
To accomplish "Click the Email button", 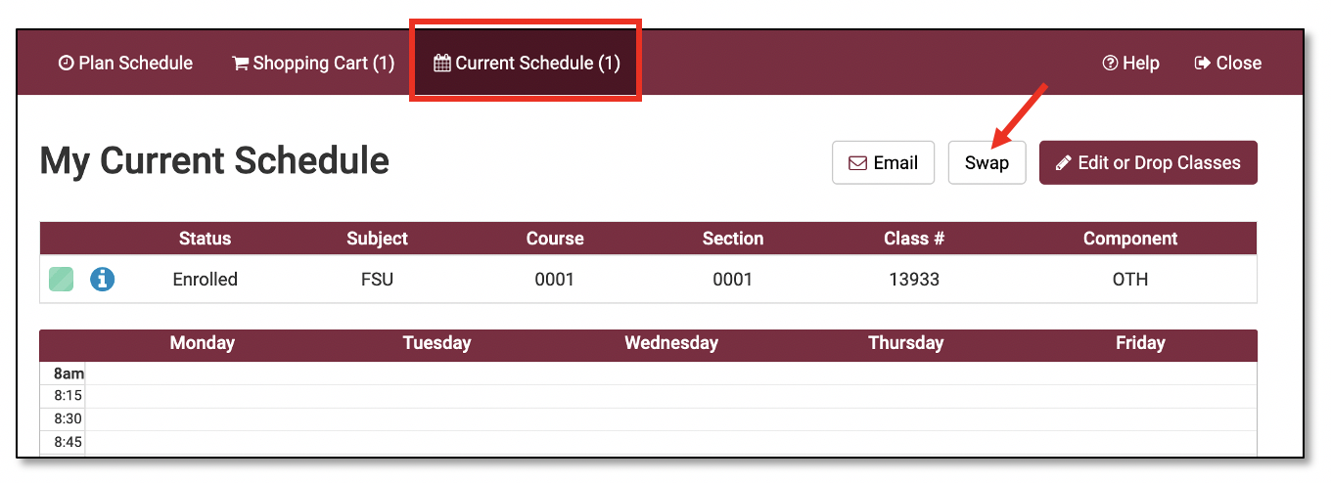I will tap(883, 163).
